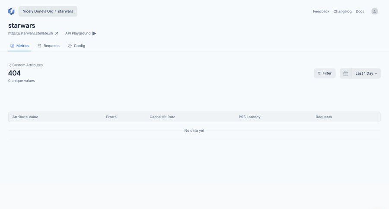Sort by the Cache Hit Rate column
Screen dimensions: 389x209
point(163,117)
